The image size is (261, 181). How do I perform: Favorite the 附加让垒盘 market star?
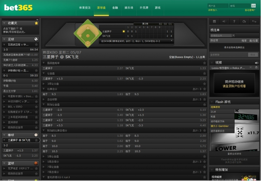205,105
